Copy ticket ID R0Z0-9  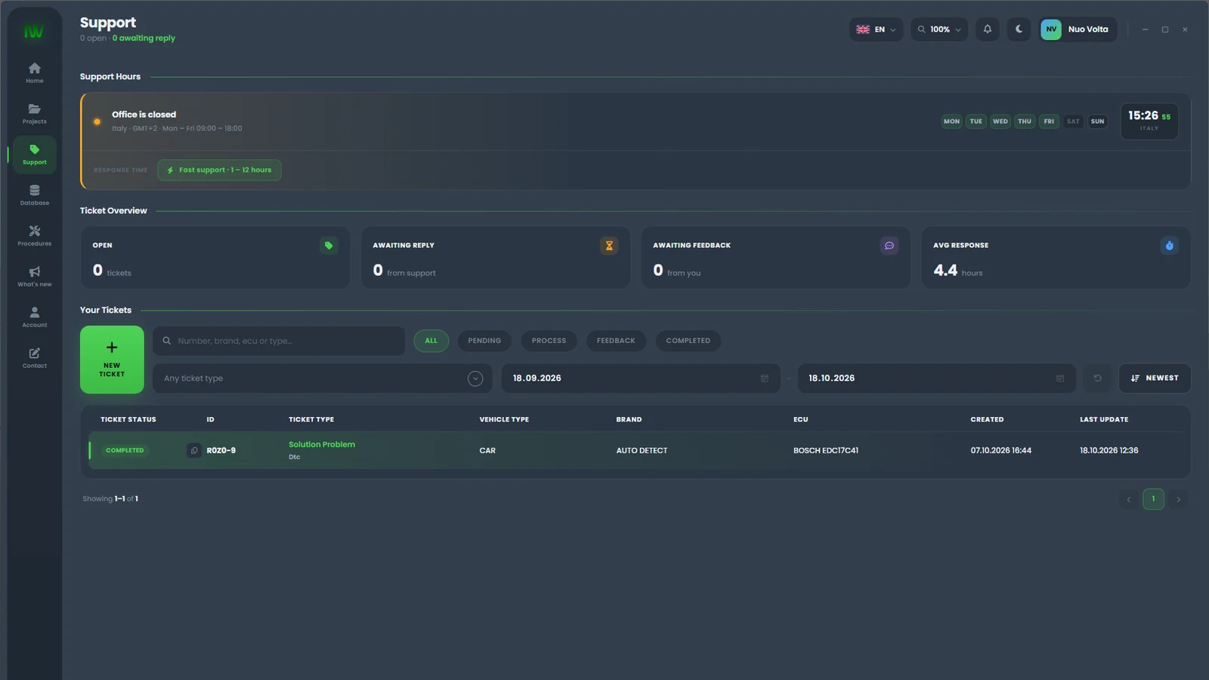[194, 450]
